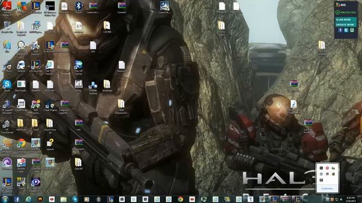Click Update Now in AVG widget

(346, 25)
